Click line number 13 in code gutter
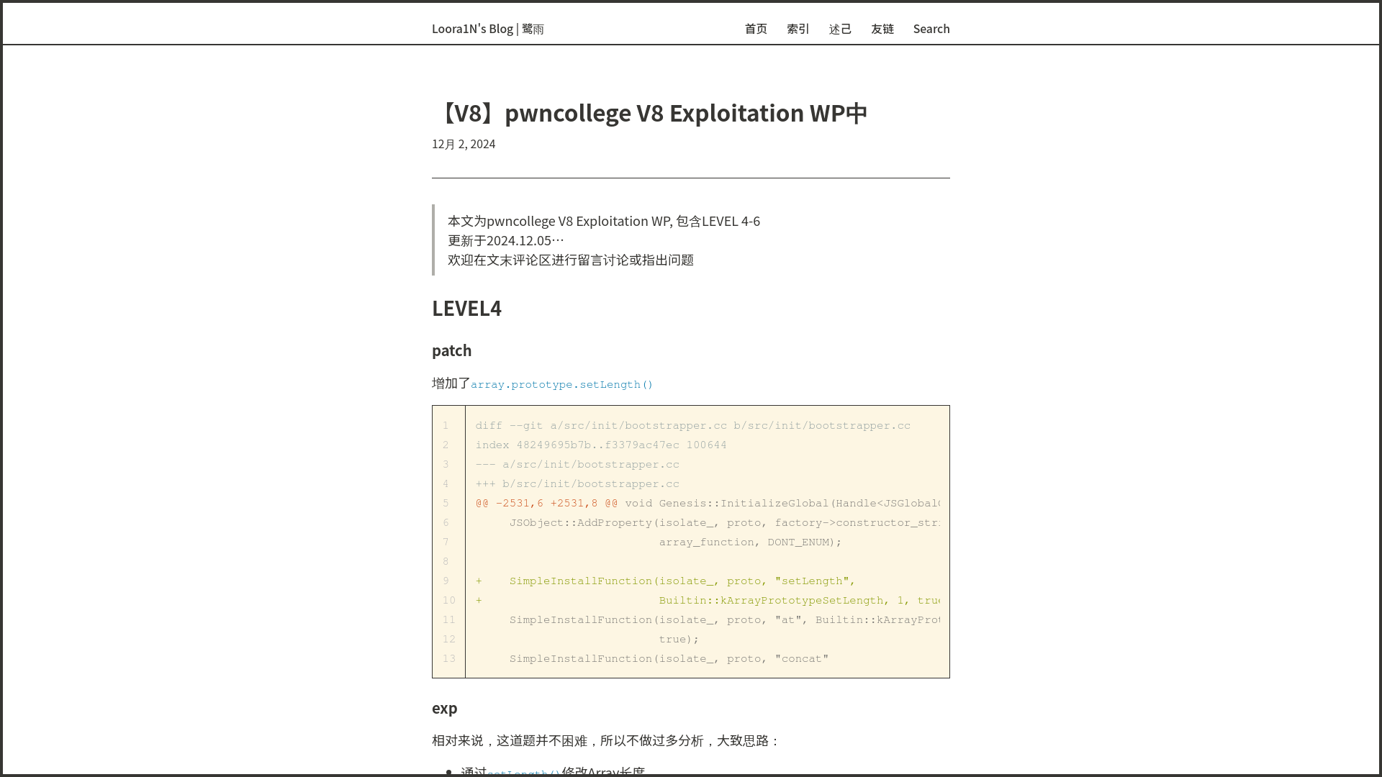This screenshot has width=1382, height=777. [x=449, y=659]
